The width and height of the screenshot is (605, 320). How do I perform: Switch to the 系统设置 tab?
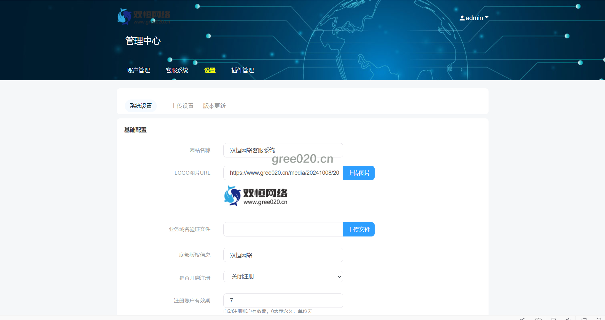click(141, 106)
